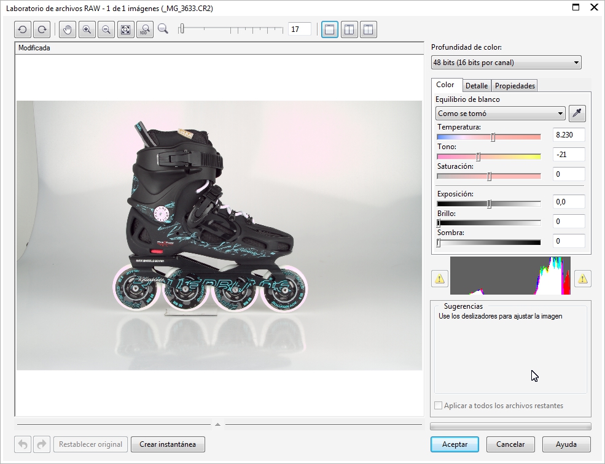The image size is (605, 464).
Task: Click the Cancelar button
Action: click(510, 444)
